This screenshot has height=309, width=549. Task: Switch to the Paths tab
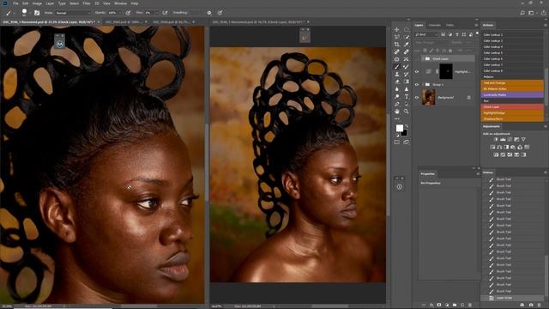(x=449, y=25)
